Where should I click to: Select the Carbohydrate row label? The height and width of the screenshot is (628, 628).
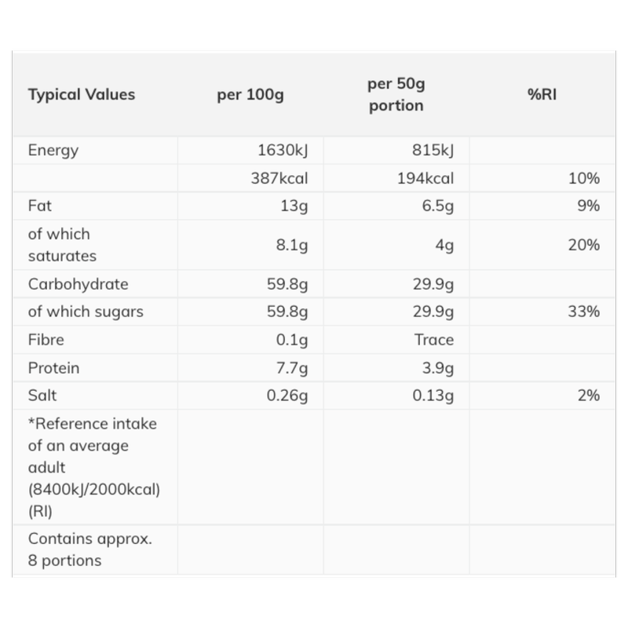pyautogui.click(x=78, y=283)
